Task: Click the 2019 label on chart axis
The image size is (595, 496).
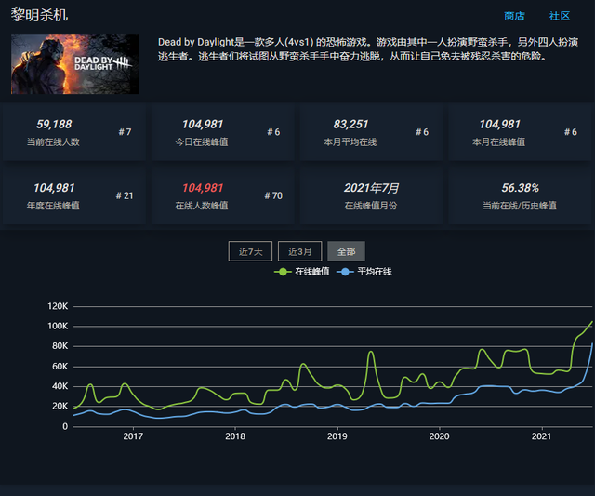Action: point(337,436)
